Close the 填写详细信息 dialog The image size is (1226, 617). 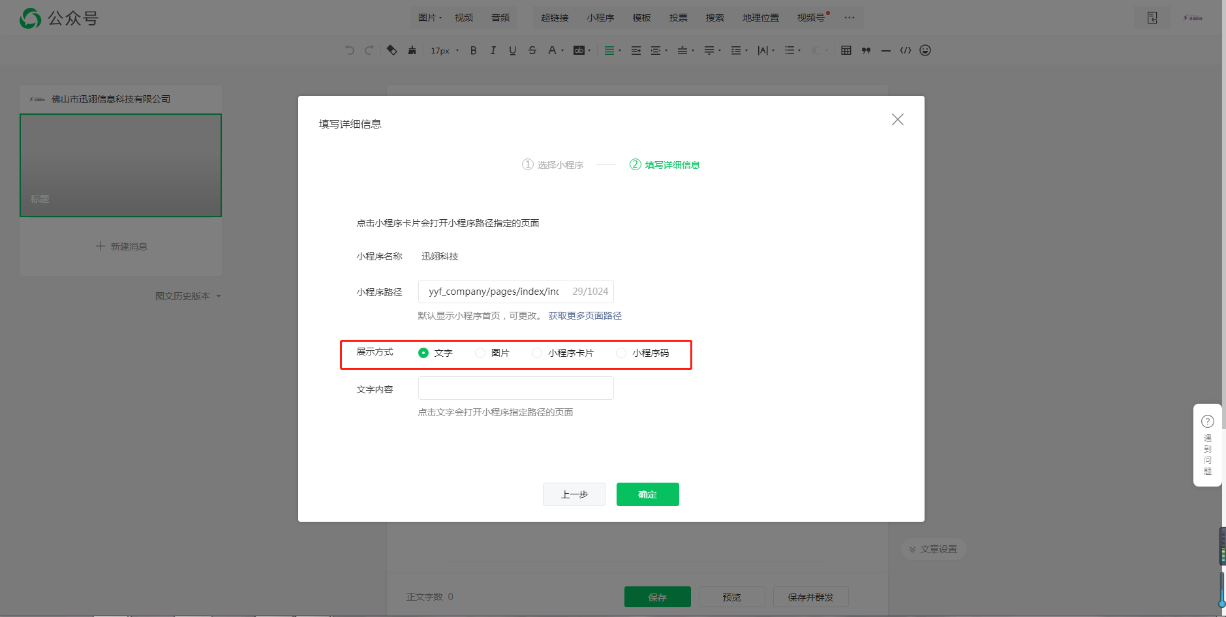point(897,119)
